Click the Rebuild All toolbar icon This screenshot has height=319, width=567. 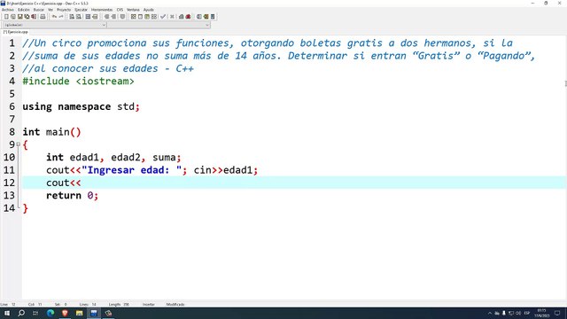click(153, 17)
